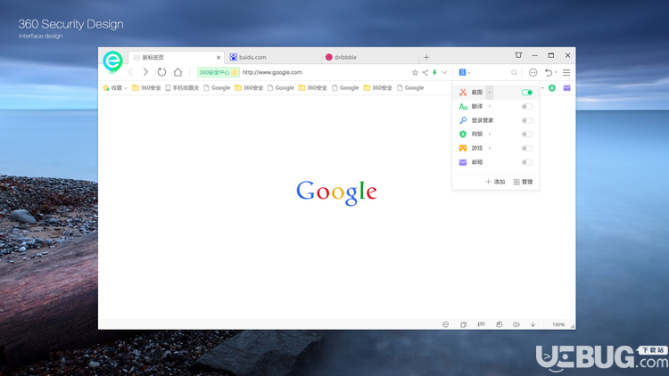Enable the 登录管家 toggle switch
Image resolution: width=669 pixels, height=376 pixels.
527,120
